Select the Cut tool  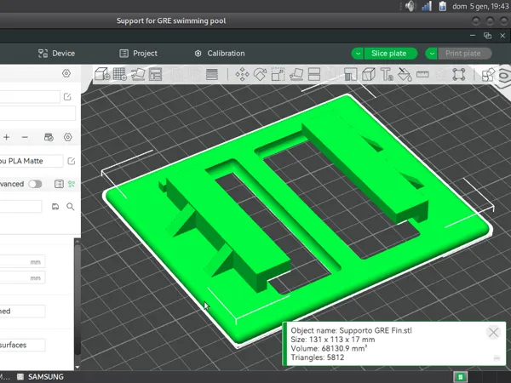[314, 74]
